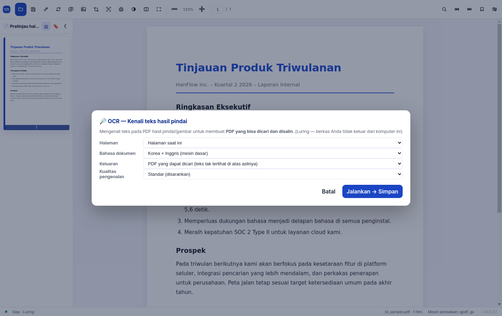Collapse the sidebar with the chevron

[65, 26]
